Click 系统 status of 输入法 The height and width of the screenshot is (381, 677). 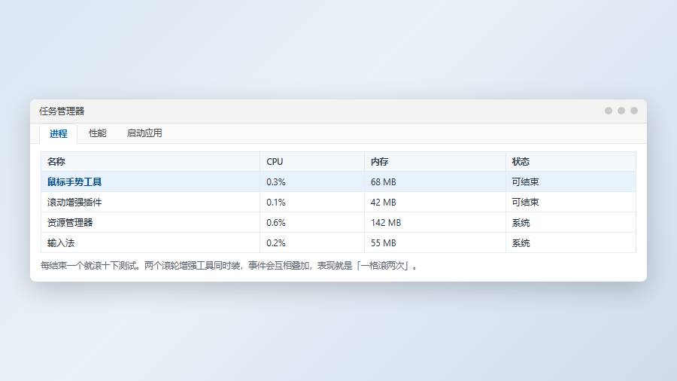[521, 242]
